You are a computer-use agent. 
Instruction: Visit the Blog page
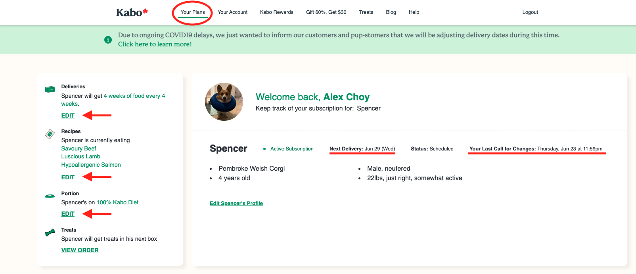[x=391, y=12]
